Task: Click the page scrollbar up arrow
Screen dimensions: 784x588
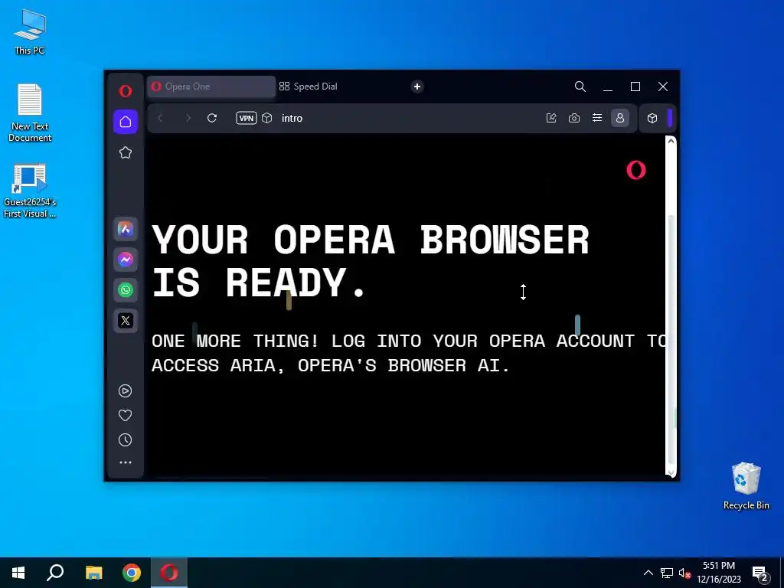Action: (671, 141)
